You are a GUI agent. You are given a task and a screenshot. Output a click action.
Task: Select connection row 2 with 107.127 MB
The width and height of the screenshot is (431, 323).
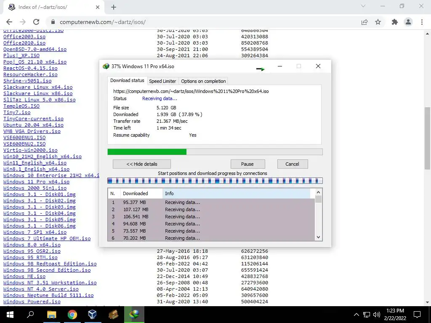(211, 209)
